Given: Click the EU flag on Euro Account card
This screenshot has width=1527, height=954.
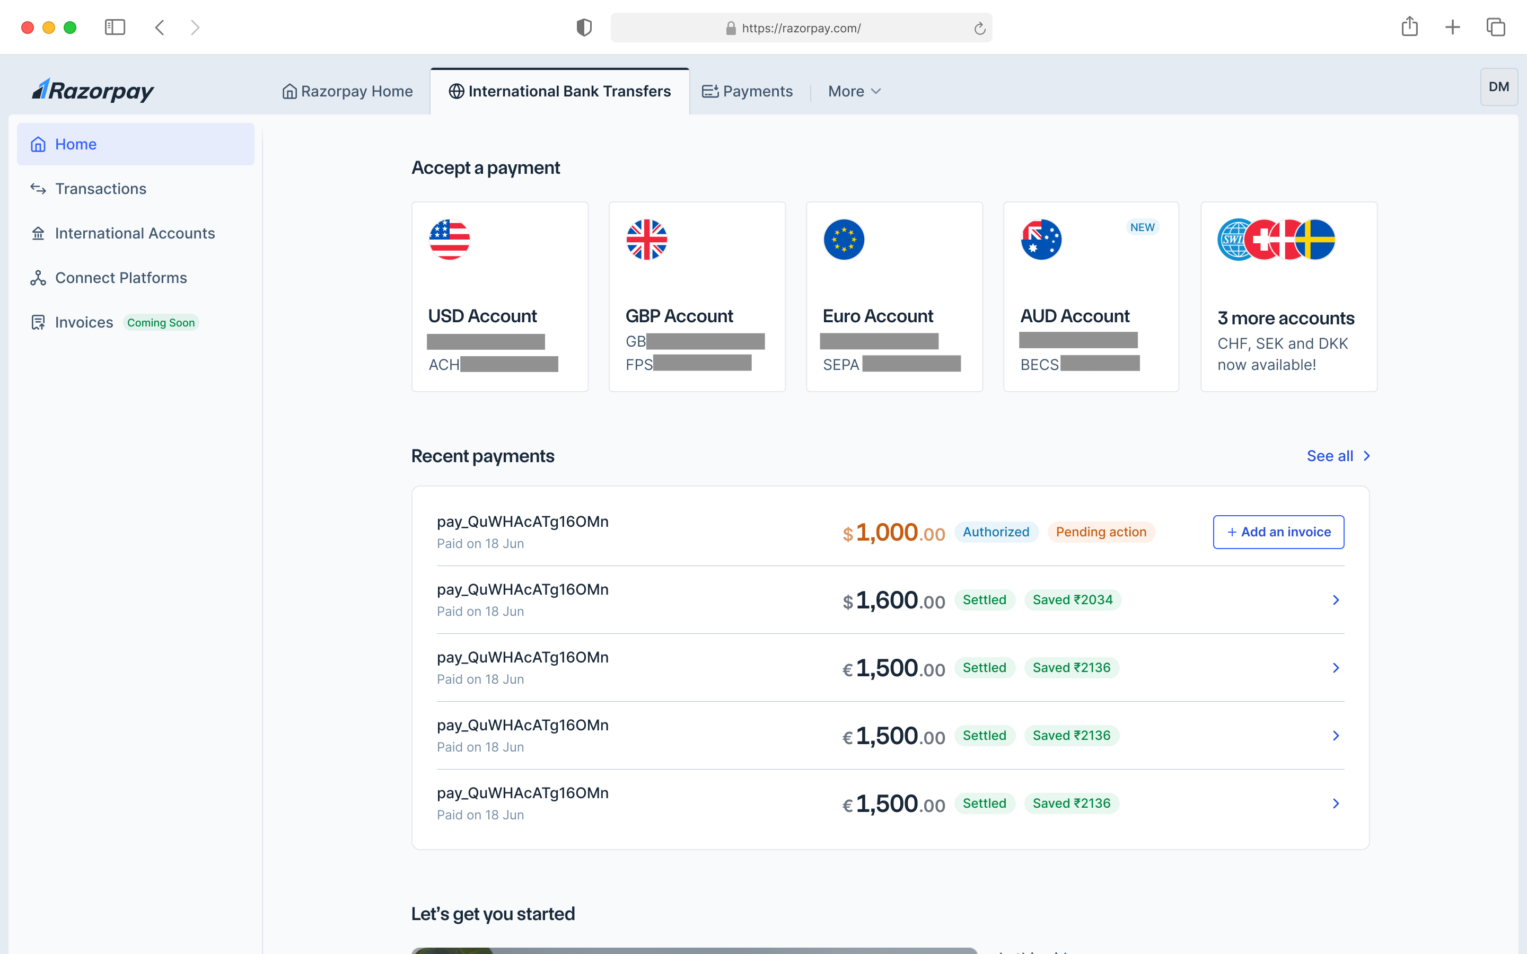Looking at the screenshot, I should [844, 239].
